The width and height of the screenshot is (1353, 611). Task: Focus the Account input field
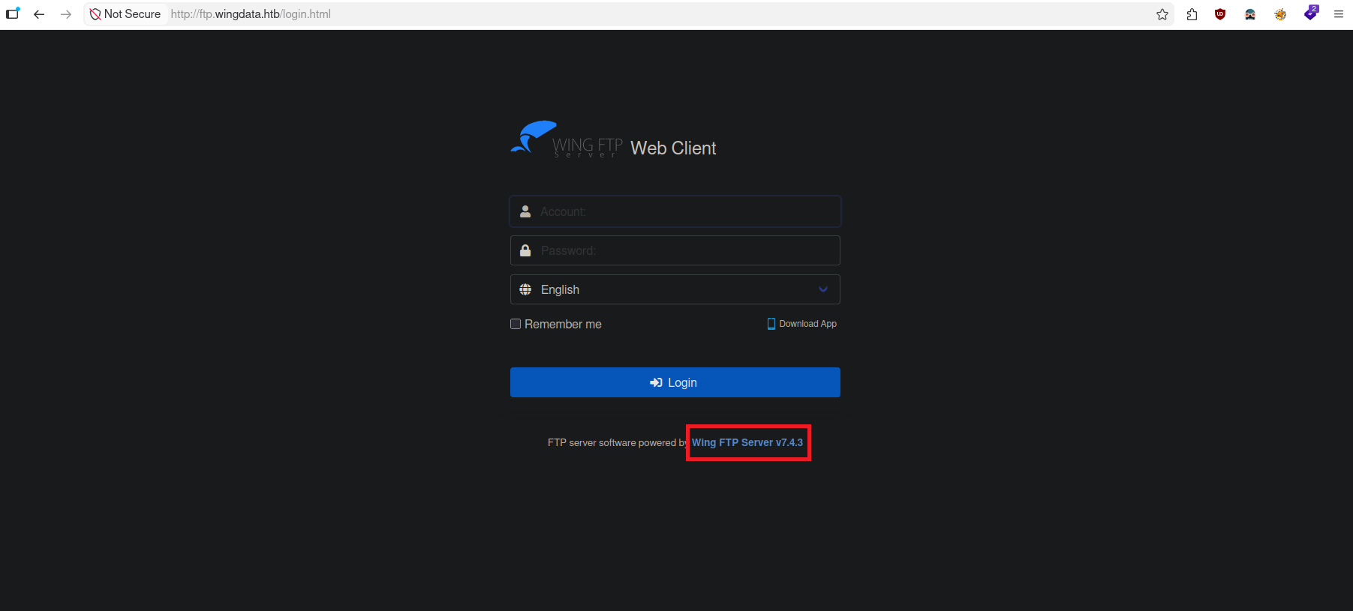[675, 211]
